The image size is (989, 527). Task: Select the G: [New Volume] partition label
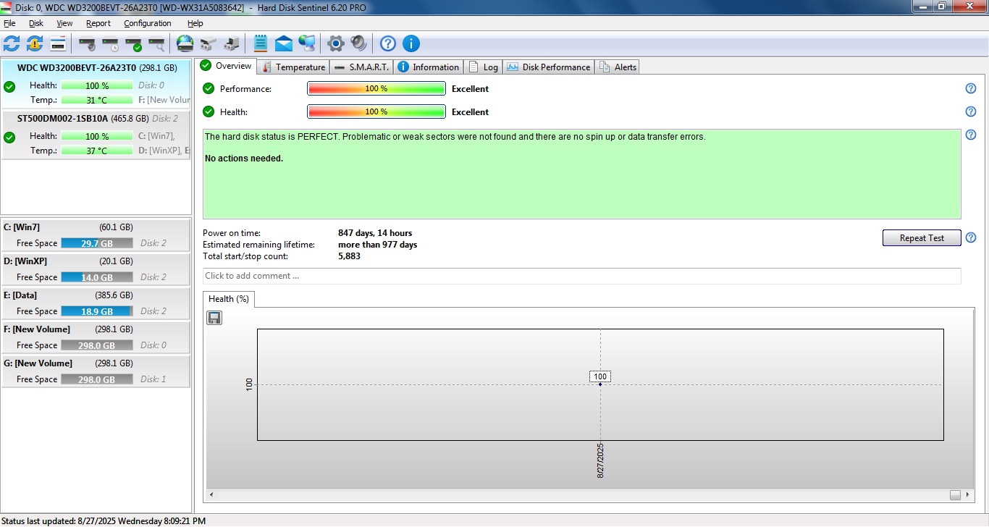coord(38,363)
